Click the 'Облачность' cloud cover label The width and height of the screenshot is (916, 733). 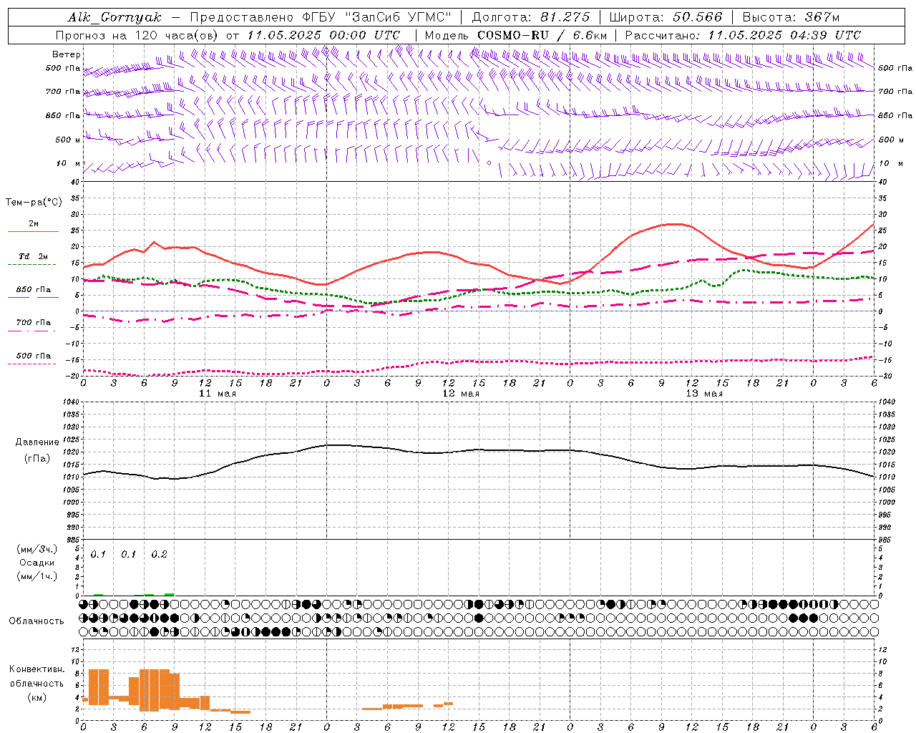pos(36,621)
